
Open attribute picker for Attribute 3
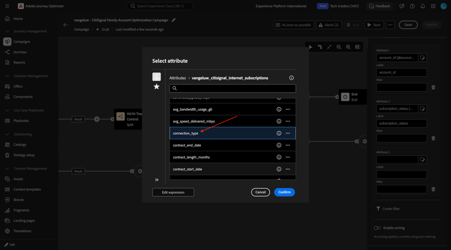422,159
